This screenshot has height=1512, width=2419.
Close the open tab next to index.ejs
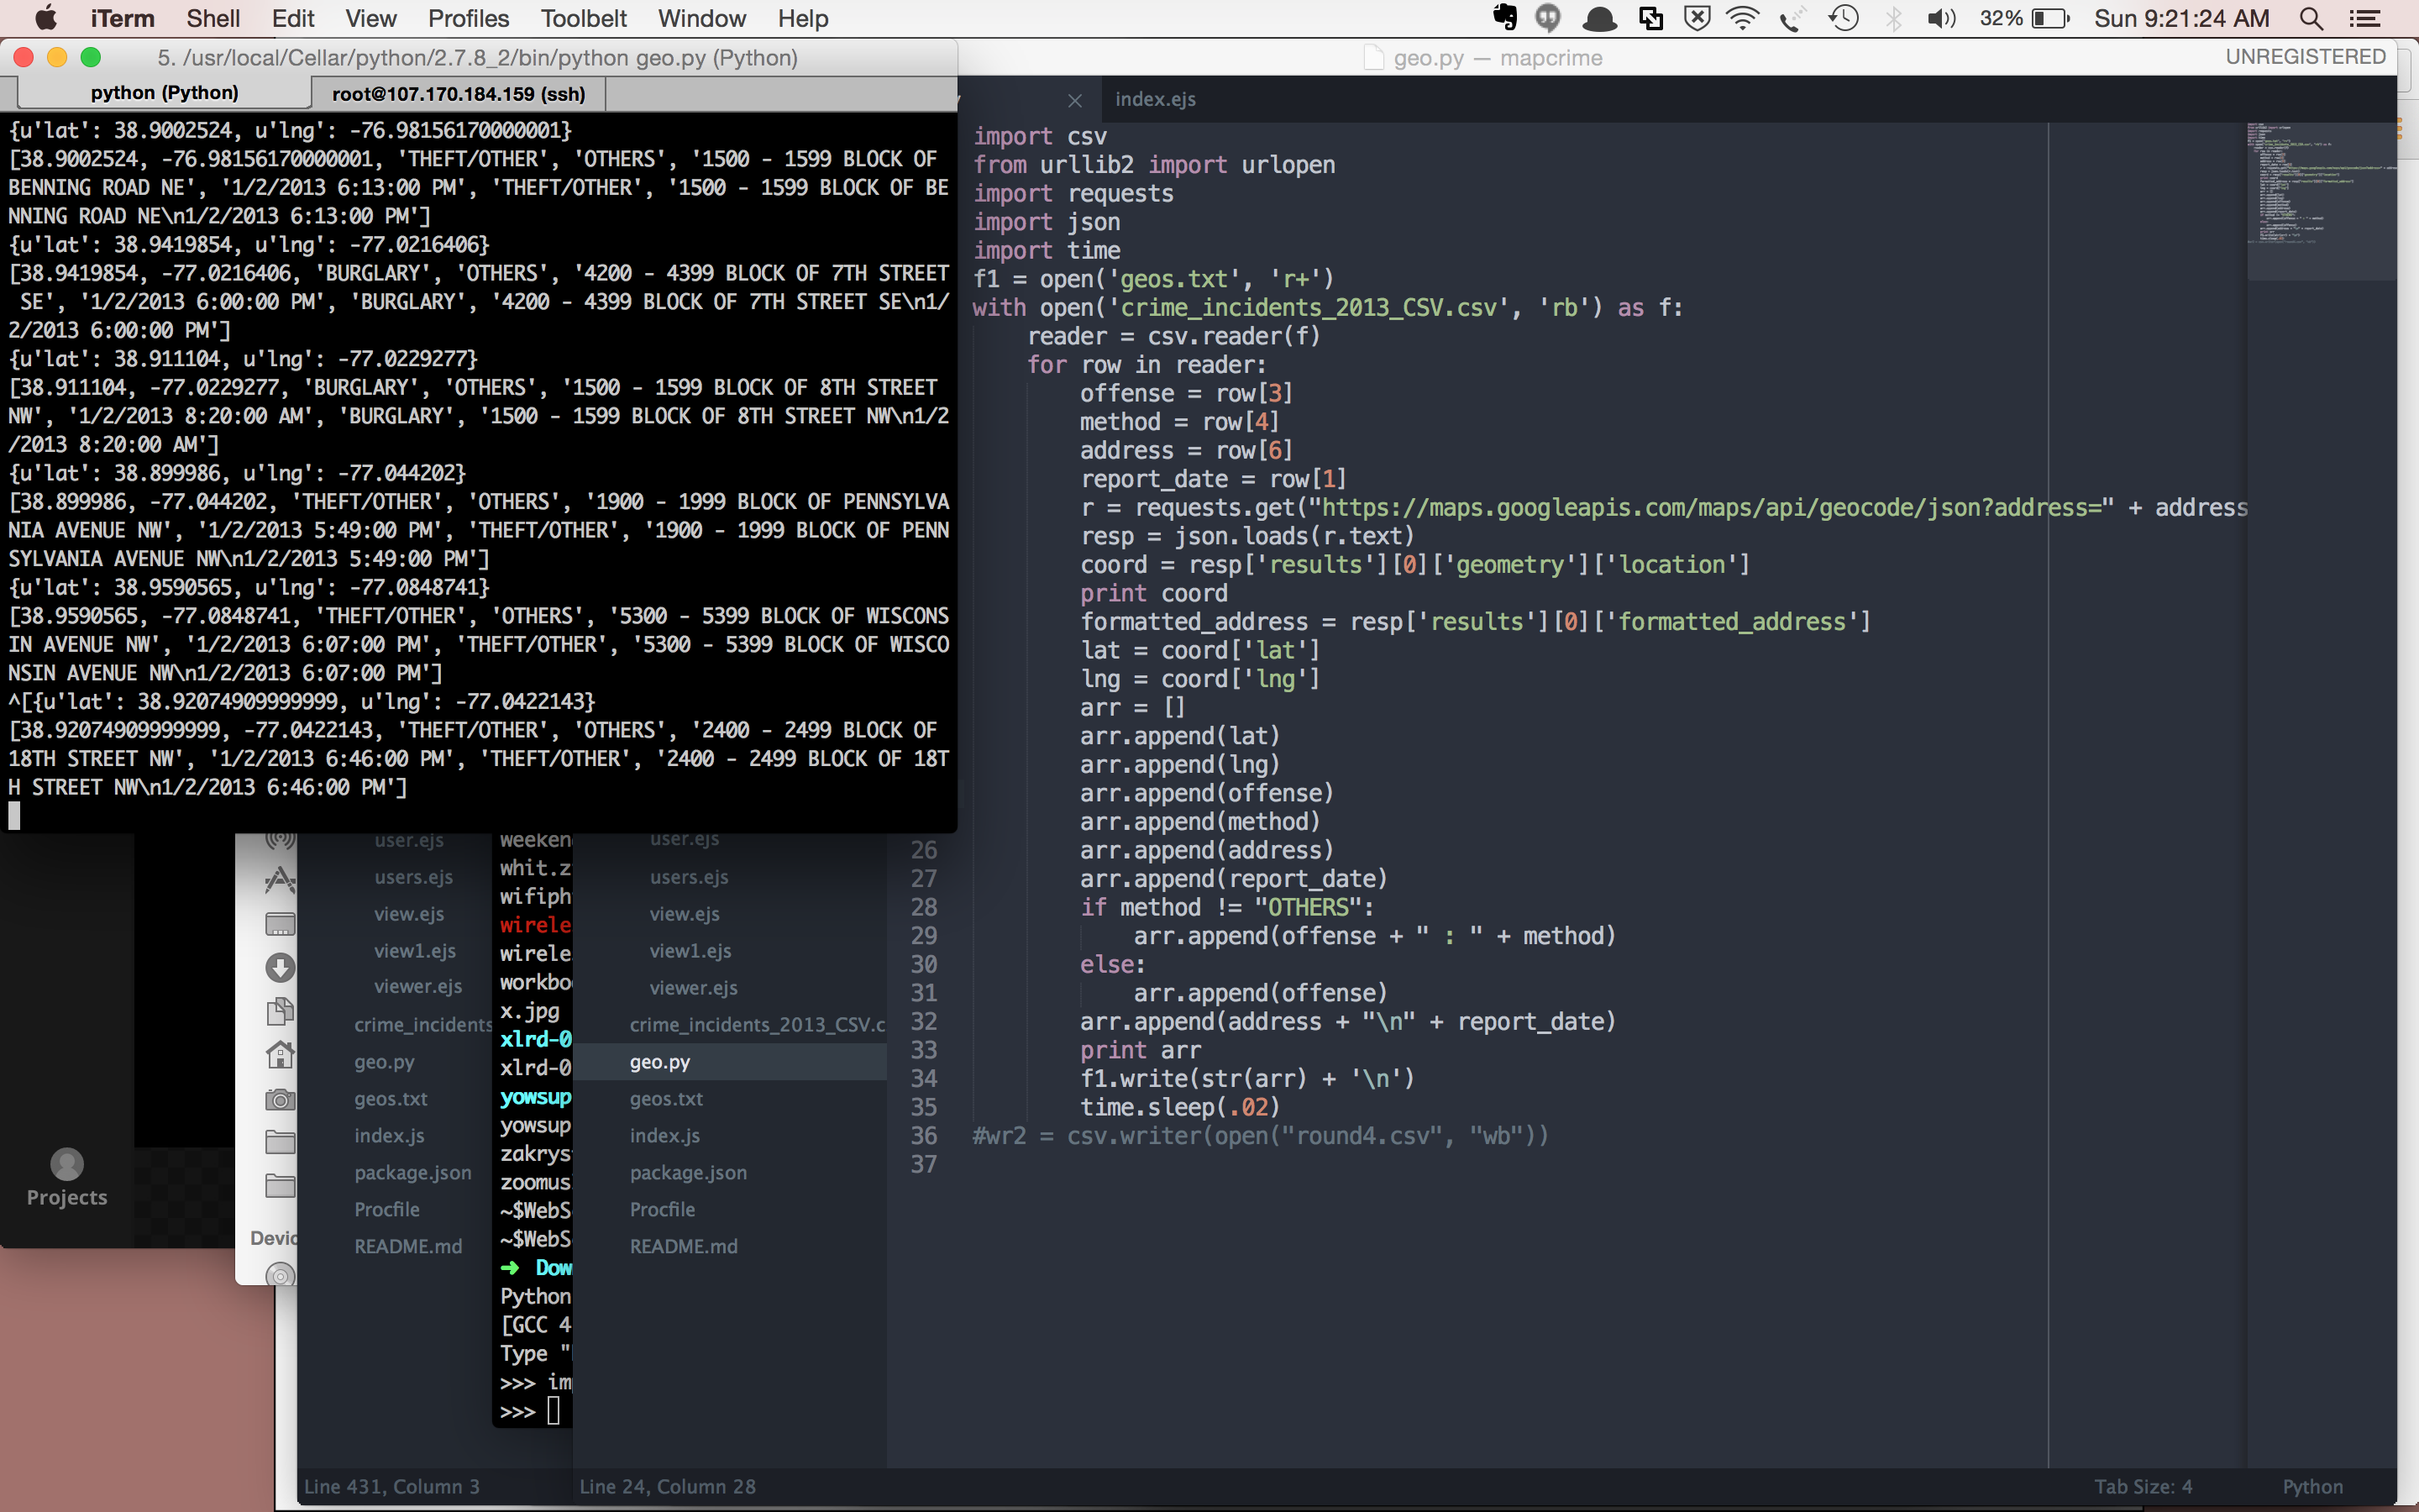tap(1074, 100)
